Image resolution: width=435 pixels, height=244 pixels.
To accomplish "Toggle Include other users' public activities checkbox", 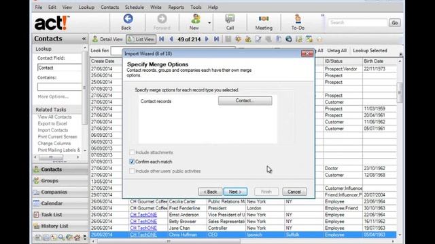I will (x=132, y=171).
